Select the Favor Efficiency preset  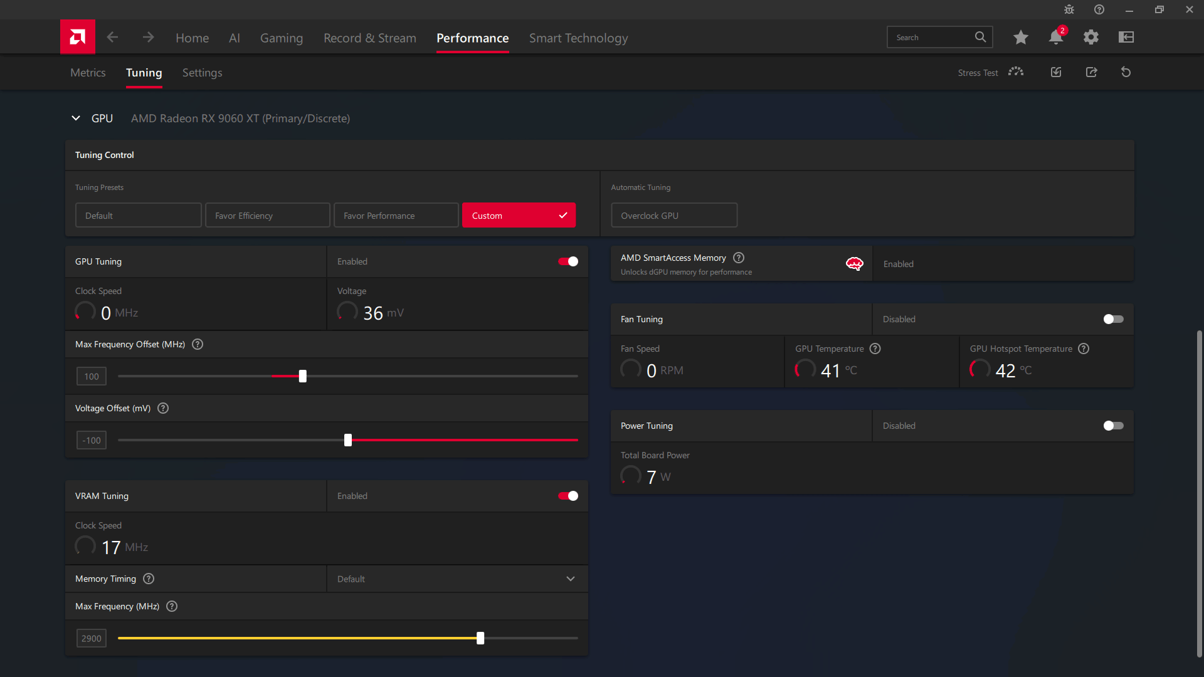click(x=267, y=215)
